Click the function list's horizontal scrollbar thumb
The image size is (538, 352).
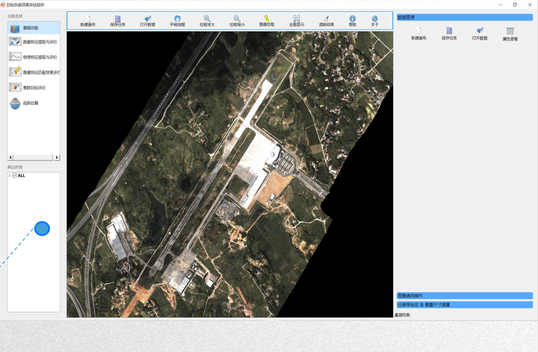34,157
